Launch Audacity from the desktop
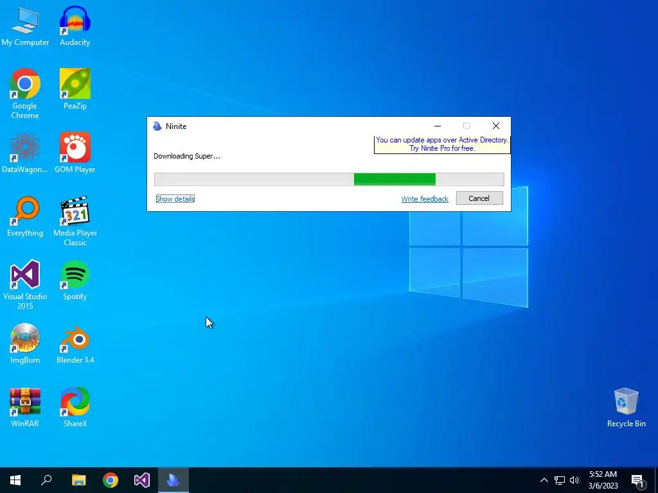658x493 pixels. 75,26
